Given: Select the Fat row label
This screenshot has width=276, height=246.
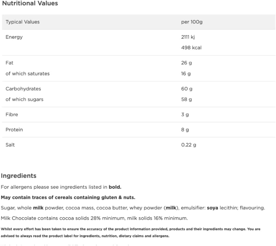Looking at the screenshot, I should tap(9, 63).
